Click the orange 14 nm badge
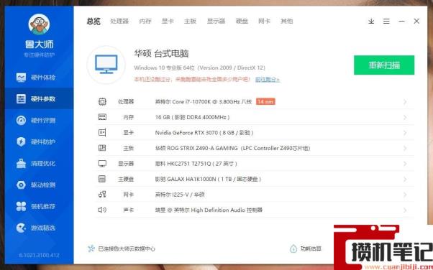 pyautogui.click(x=265, y=102)
